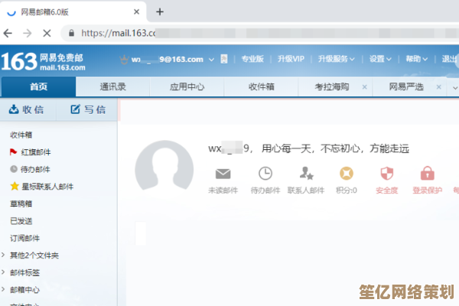
Task: Open the contacts mail (联系人邮件) icon
Action: pos(306,174)
